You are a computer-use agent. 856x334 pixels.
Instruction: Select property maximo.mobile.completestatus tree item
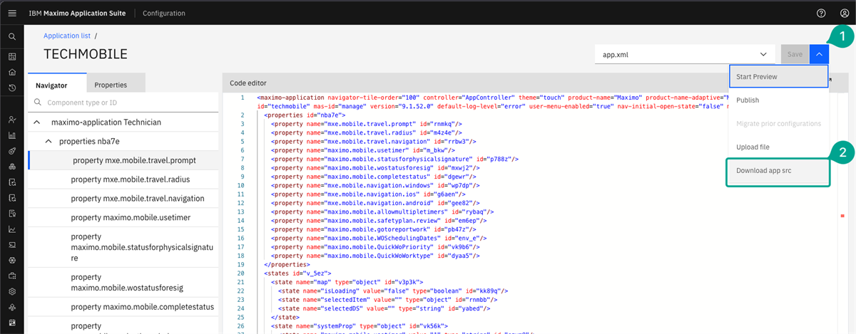pos(123,307)
